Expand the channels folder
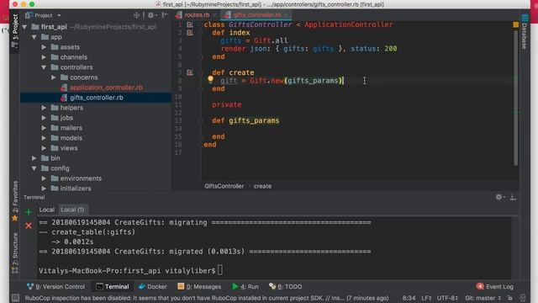538x303 pixels. pos(44,57)
